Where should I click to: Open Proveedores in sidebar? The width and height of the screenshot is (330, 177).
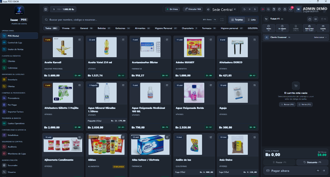(x=19, y=98)
